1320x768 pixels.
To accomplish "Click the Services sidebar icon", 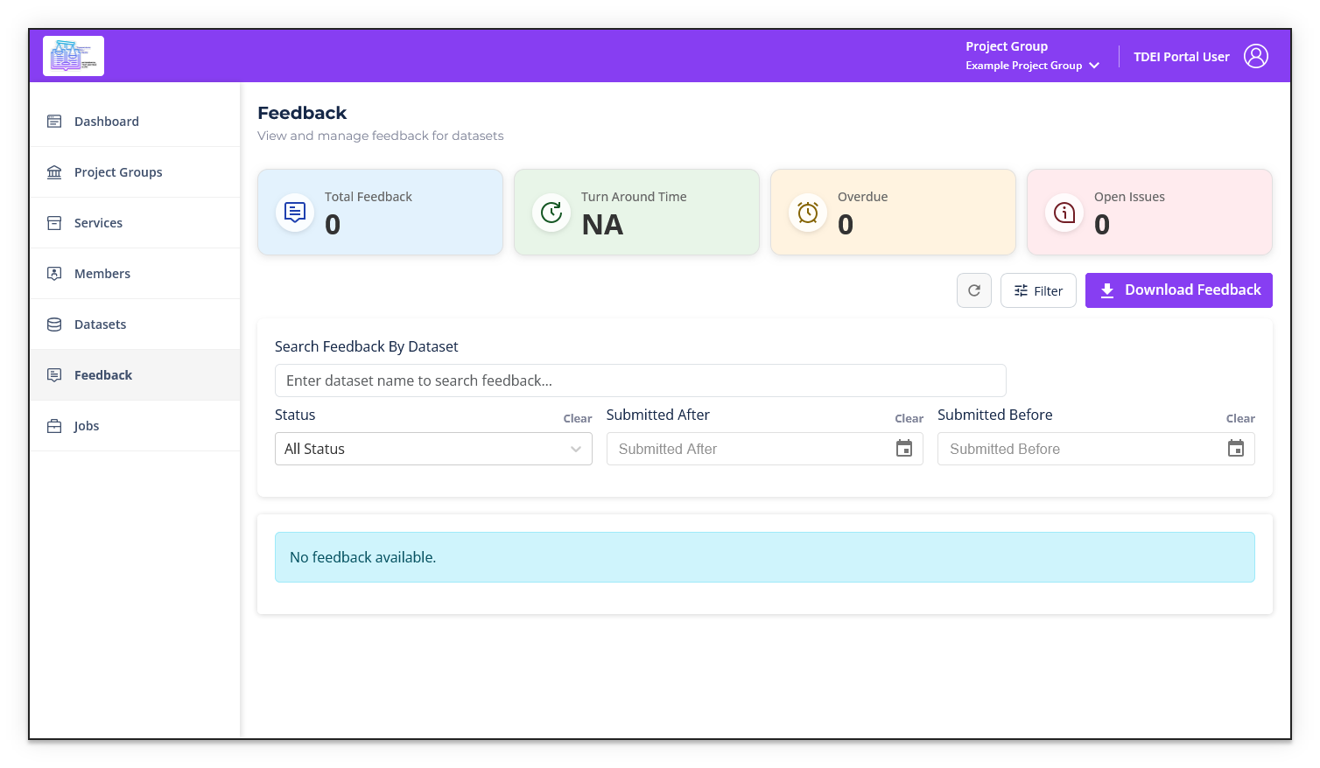I will (x=53, y=222).
